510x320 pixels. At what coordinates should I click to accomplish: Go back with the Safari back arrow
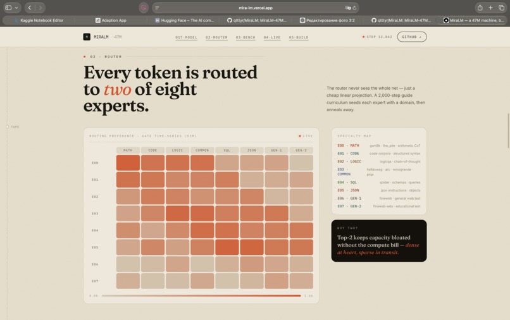tap(30, 8)
